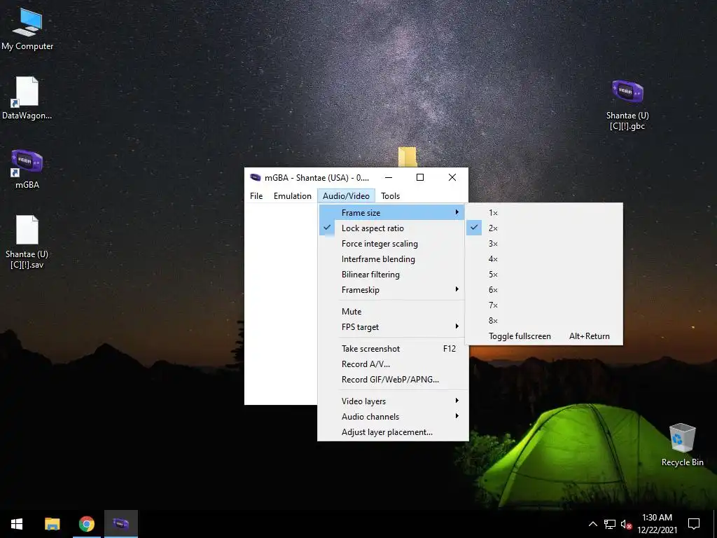Screen dimensions: 717x538
Task: Open the network status tray icon
Action: pyautogui.click(x=610, y=524)
